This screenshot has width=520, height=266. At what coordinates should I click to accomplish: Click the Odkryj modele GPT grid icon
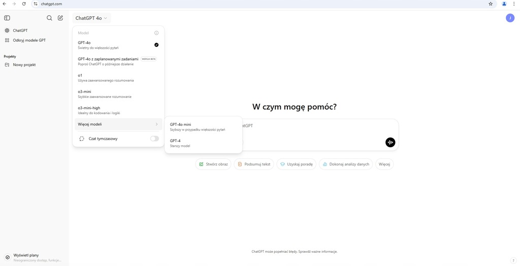tap(7, 40)
